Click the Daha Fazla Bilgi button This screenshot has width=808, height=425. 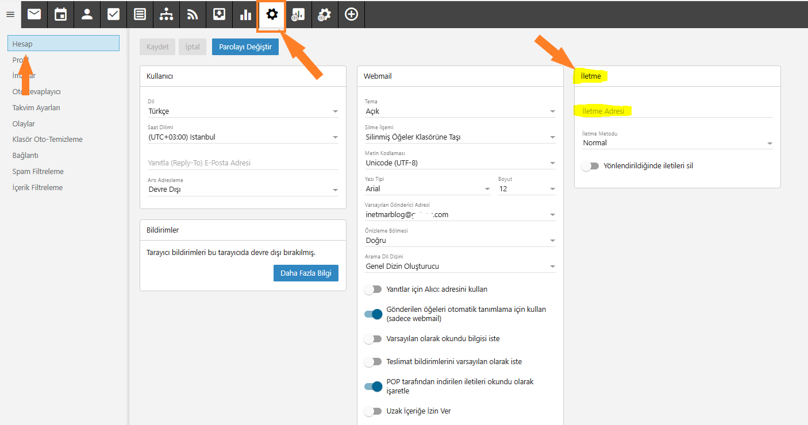pos(306,273)
